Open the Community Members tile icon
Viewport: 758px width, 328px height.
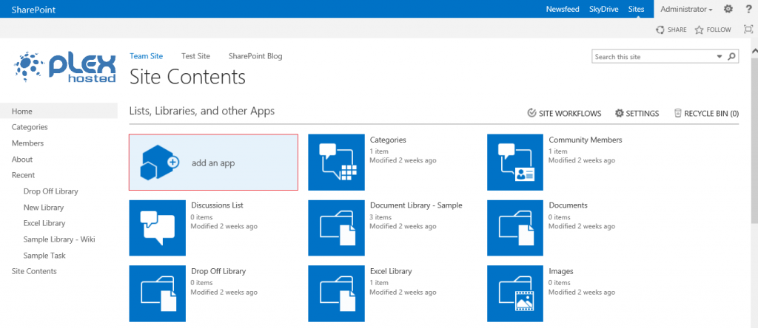(x=515, y=162)
